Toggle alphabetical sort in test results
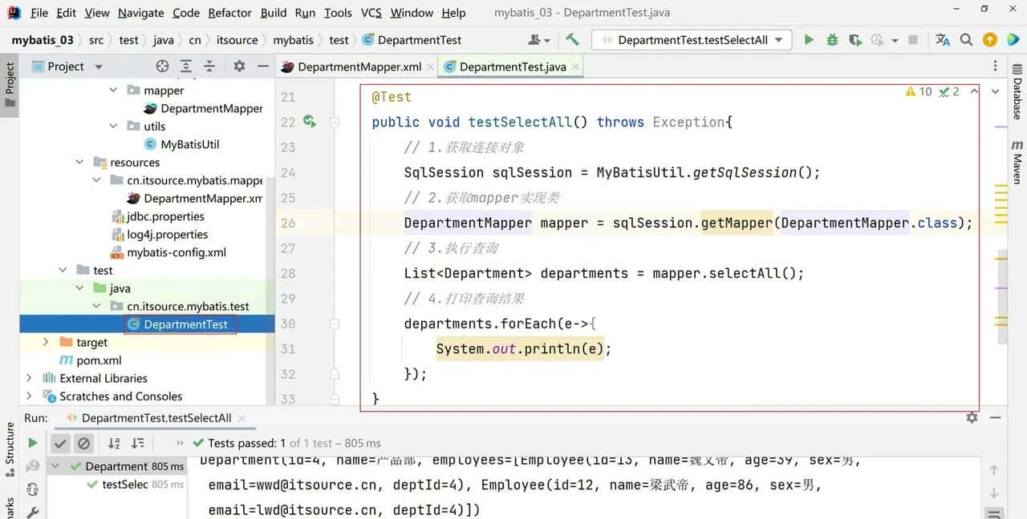Image resolution: width=1027 pixels, height=519 pixels. click(114, 443)
